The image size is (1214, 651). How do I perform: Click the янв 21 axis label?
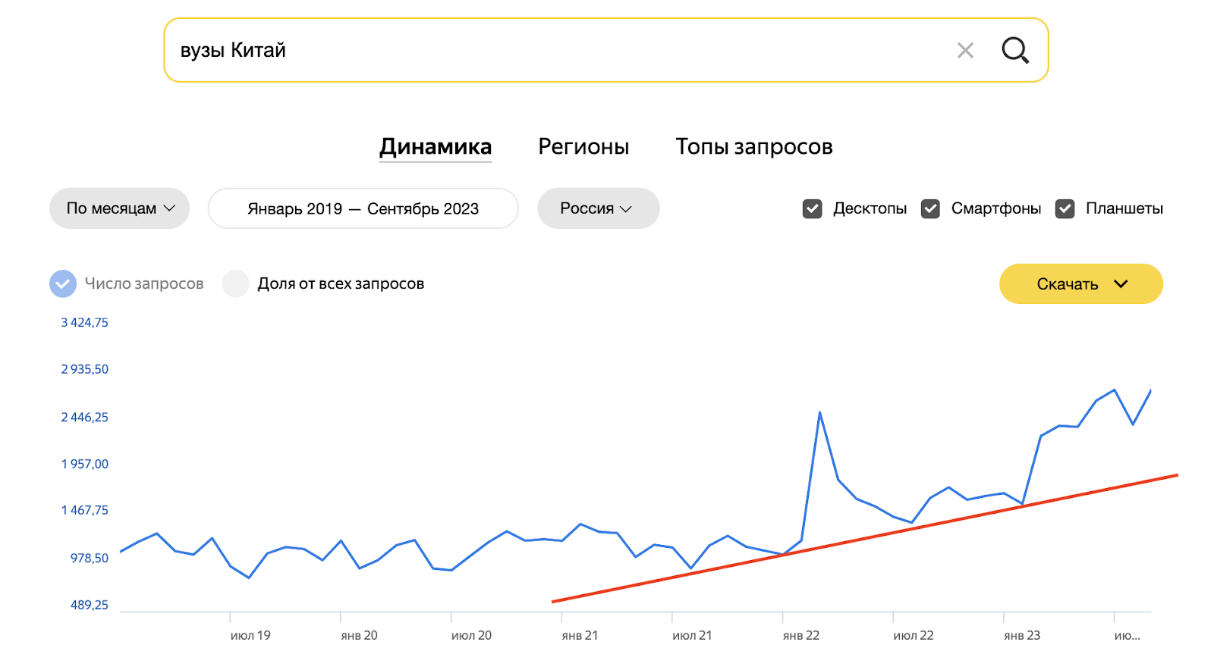(x=580, y=635)
